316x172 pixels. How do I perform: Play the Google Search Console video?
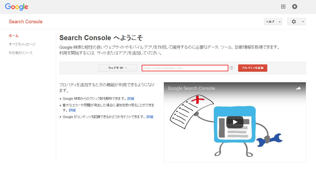click(235, 122)
